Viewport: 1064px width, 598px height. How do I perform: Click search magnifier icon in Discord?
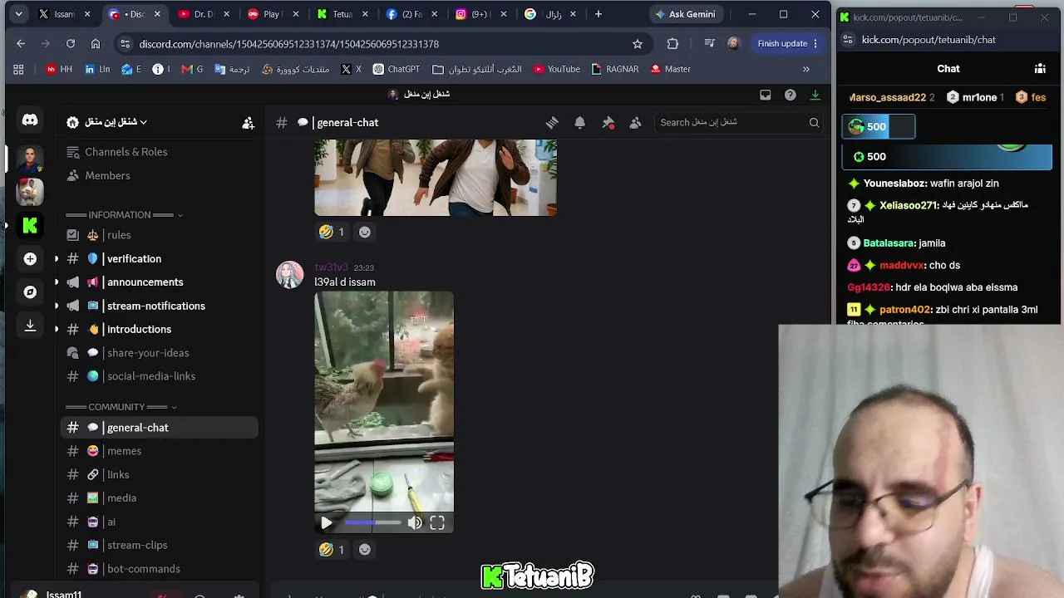click(x=814, y=123)
